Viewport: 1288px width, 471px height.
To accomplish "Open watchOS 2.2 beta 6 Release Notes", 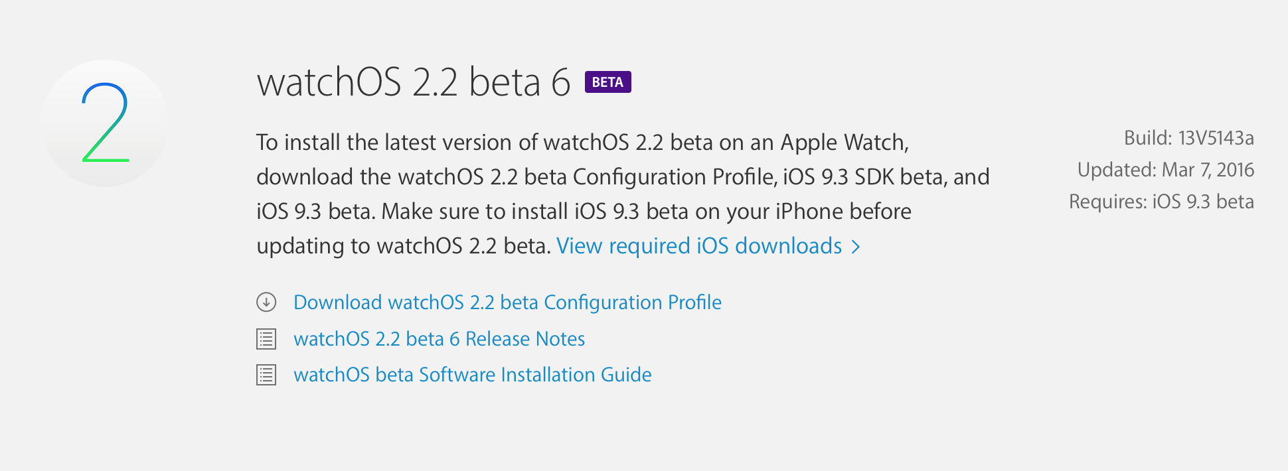I will [439, 339].
